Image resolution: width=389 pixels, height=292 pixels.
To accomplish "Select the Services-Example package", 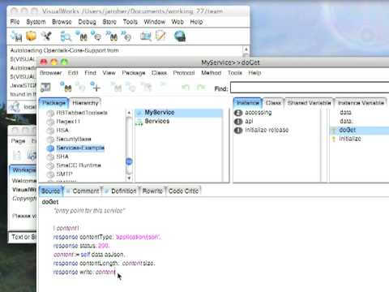I will click(x=80, y=148).
